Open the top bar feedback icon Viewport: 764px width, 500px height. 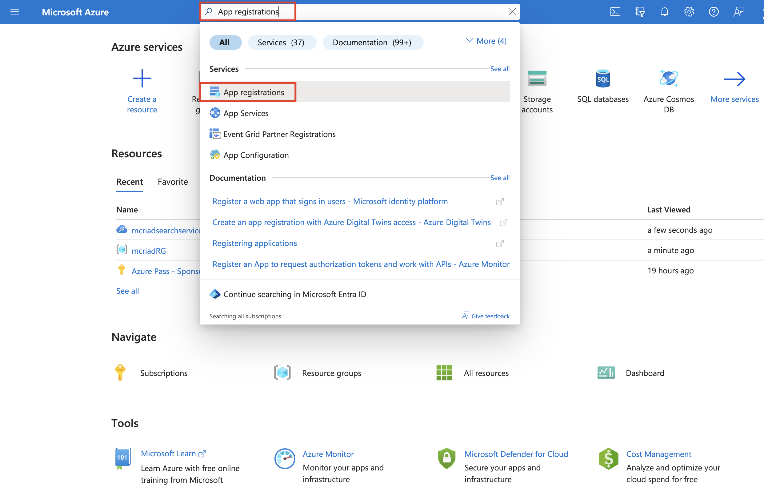click(x=738, y=12)
